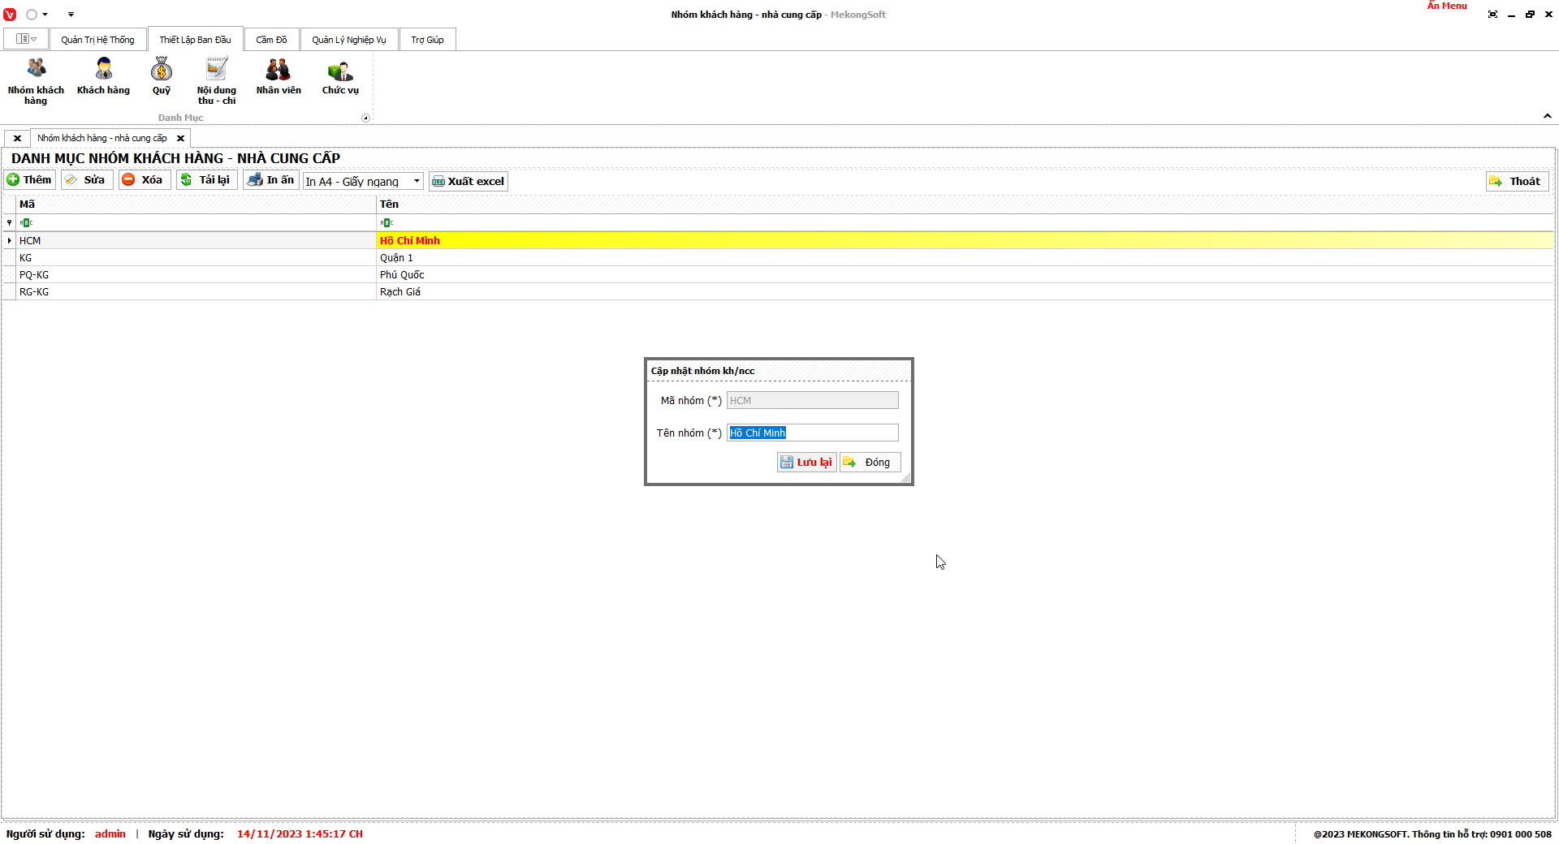
Task: Click the Tên nhóm input field
Action: coord(813,433)
